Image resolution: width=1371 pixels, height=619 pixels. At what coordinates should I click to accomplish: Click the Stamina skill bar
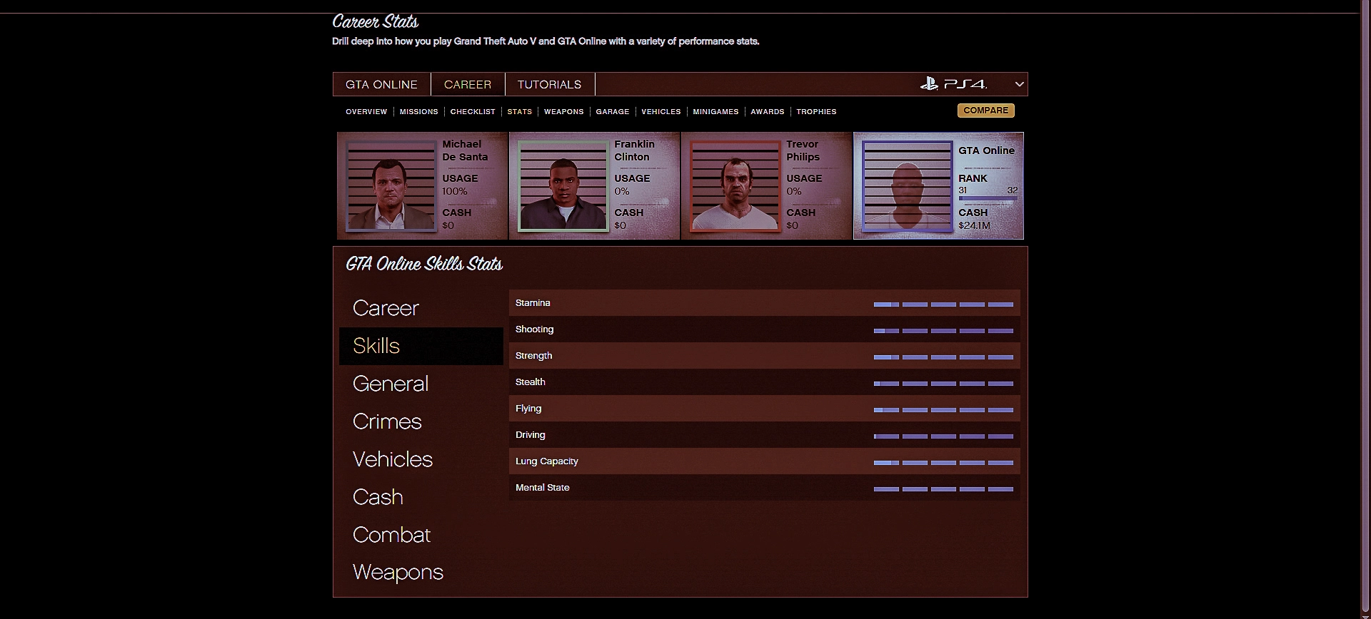tap(943, 305)
